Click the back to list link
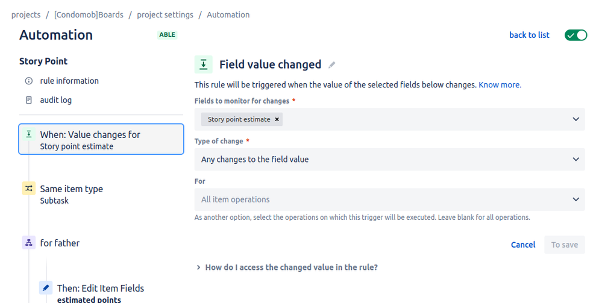This screenshot has height=303, width=602. tap(529, 35)
